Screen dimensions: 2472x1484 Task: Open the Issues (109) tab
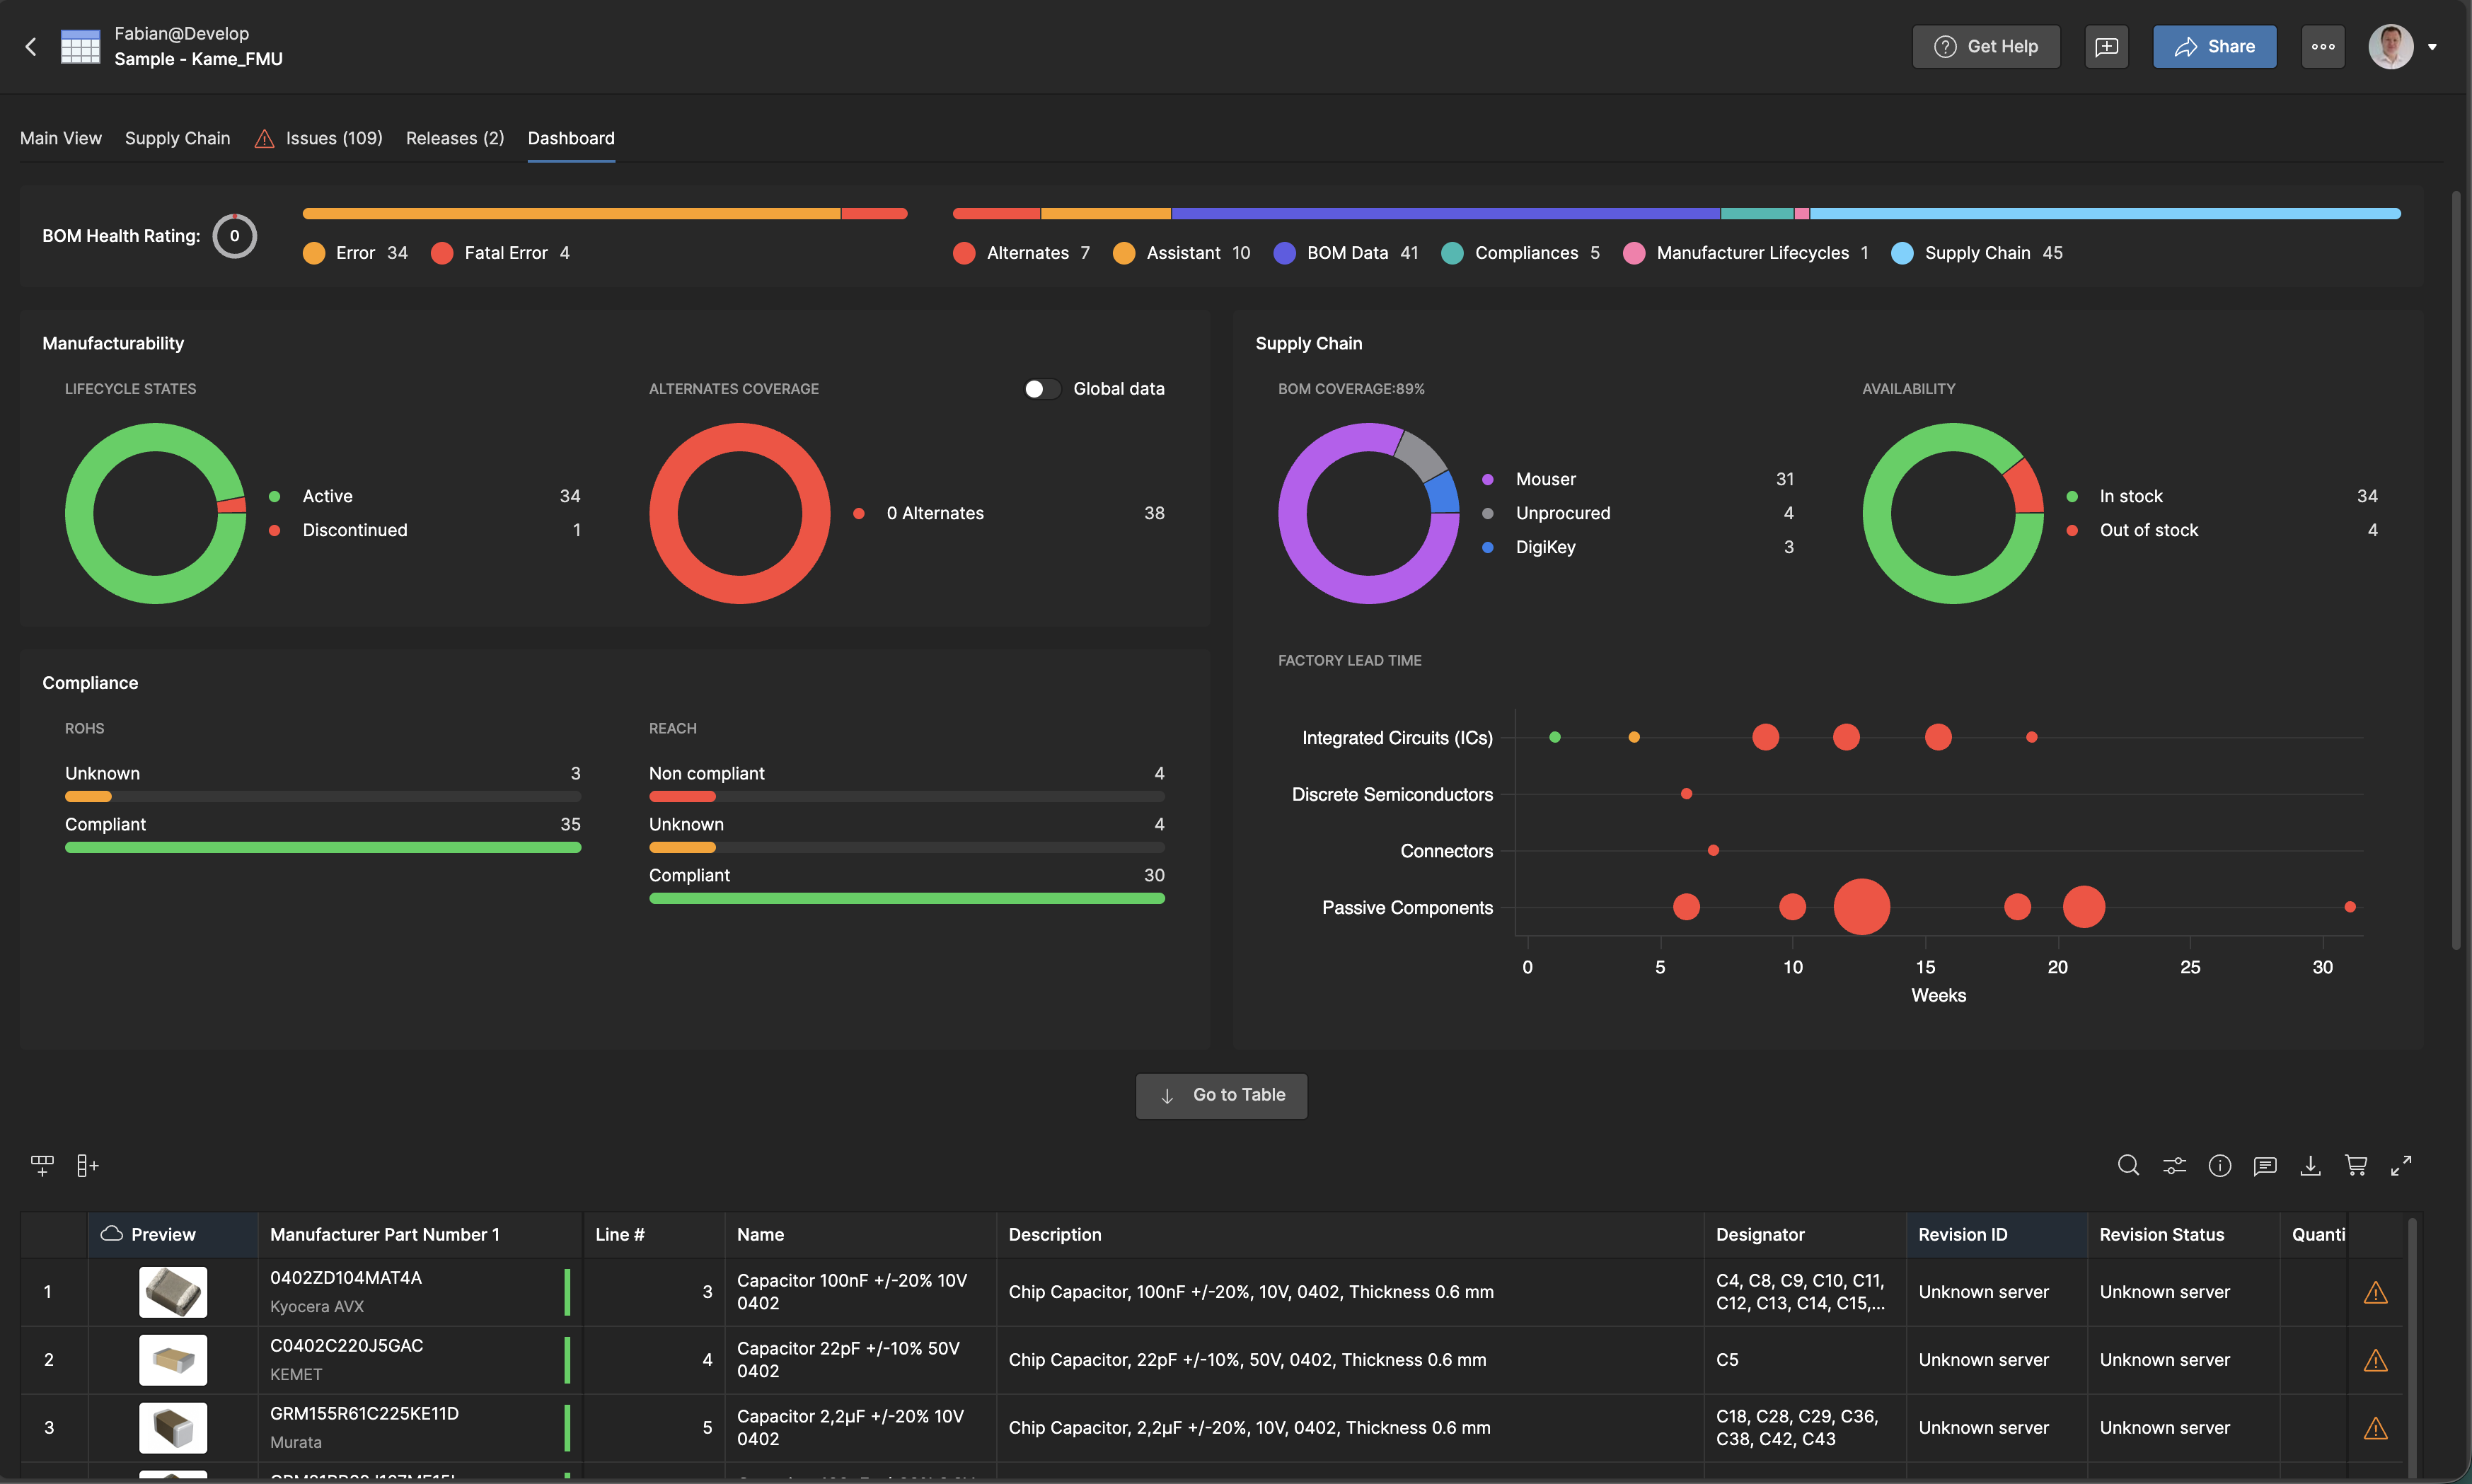click(333, 138)
